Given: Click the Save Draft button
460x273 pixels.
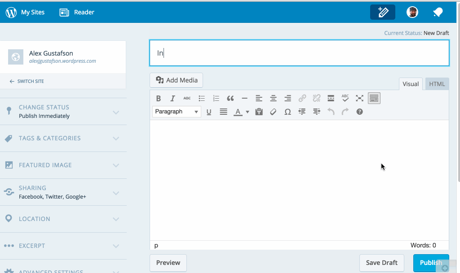Looking at the screenshot, I should (x=381, y=263).
